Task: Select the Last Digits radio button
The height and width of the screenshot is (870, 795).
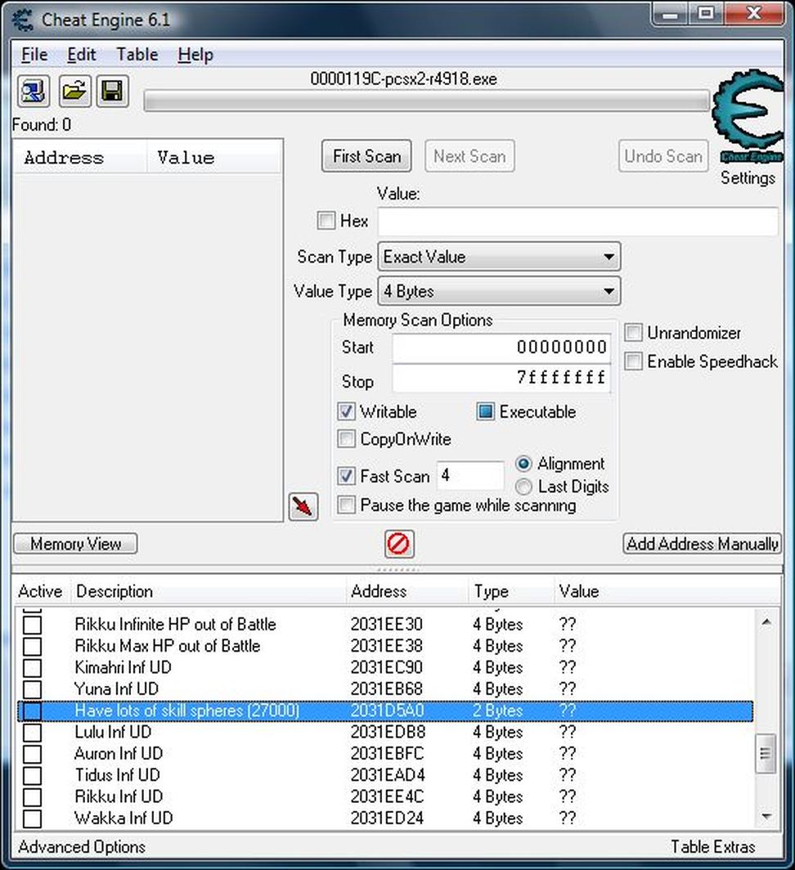Action: click(523, 487)
